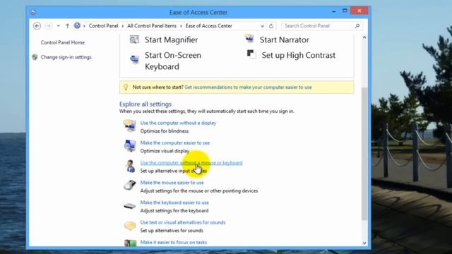Open Use text or visual alternatives for sounds
Image resolution: width=452 pixels, height=254 pixels.
[x=183, y=222]
